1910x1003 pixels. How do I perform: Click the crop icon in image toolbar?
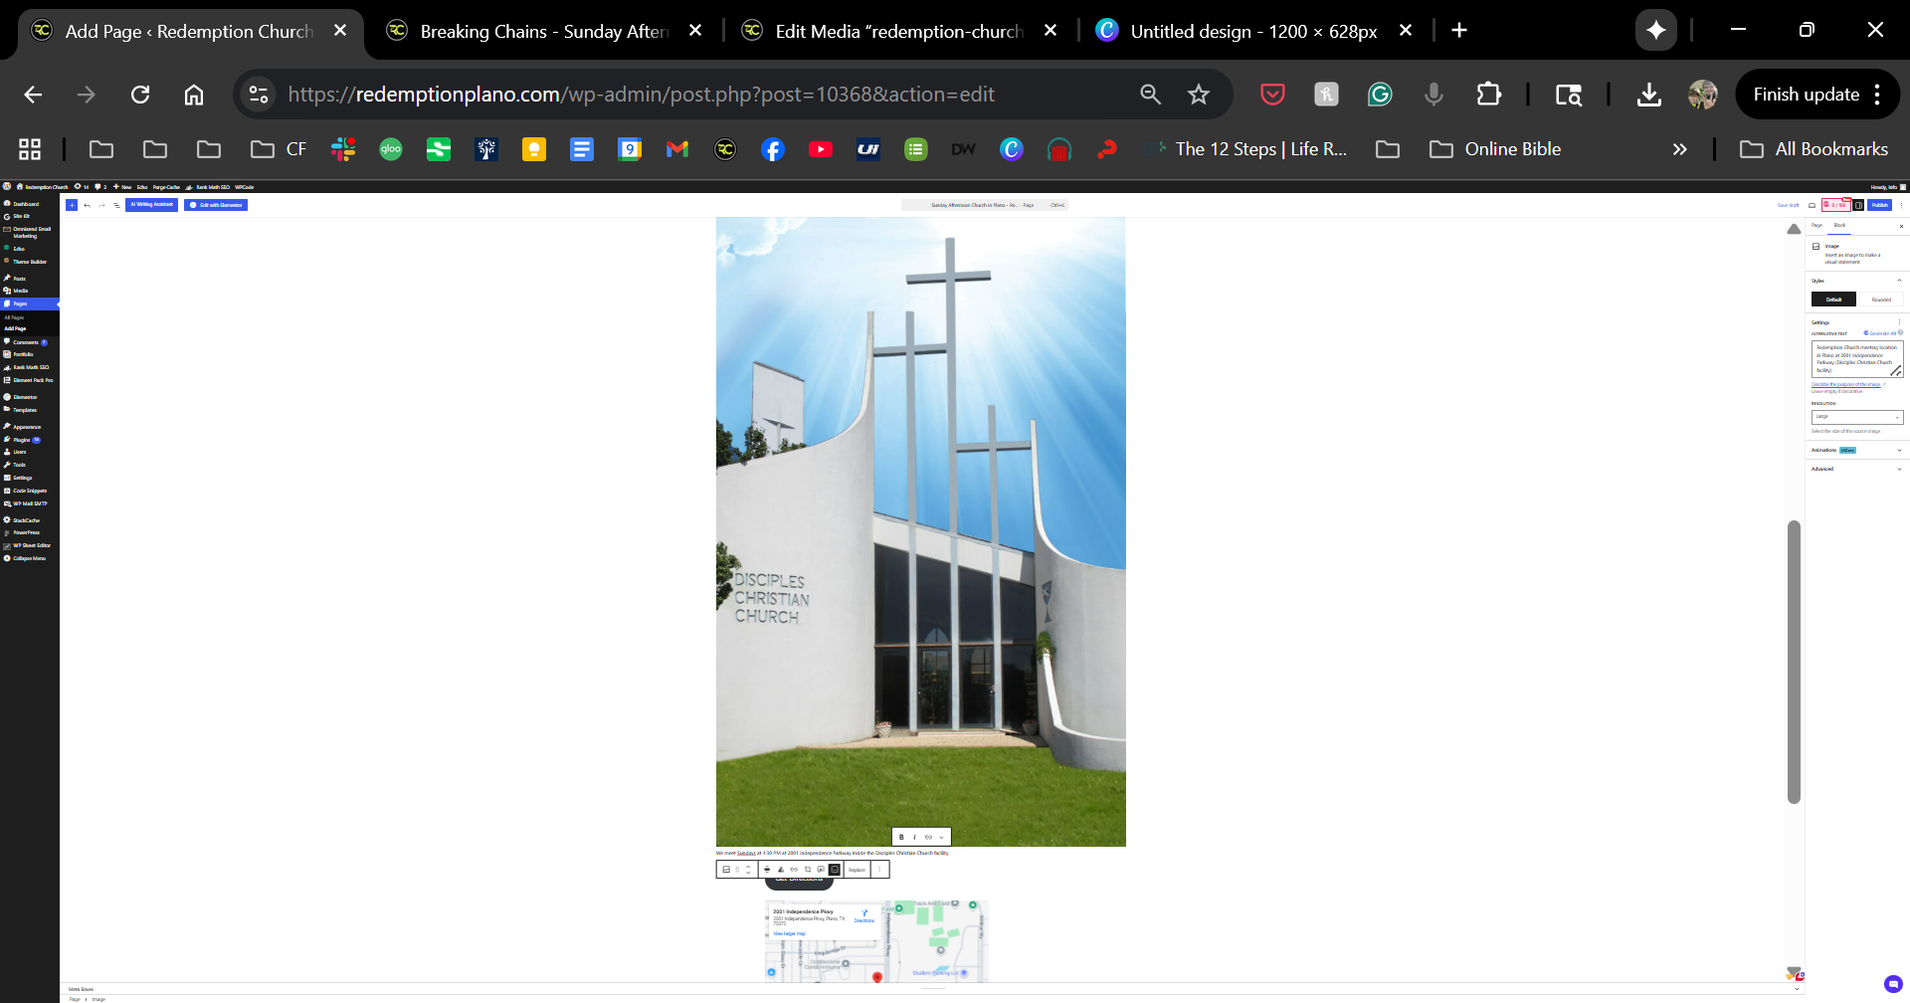click(x=808, y=870)
